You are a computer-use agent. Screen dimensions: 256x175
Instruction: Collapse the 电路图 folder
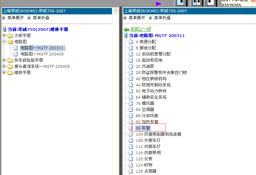4,41
